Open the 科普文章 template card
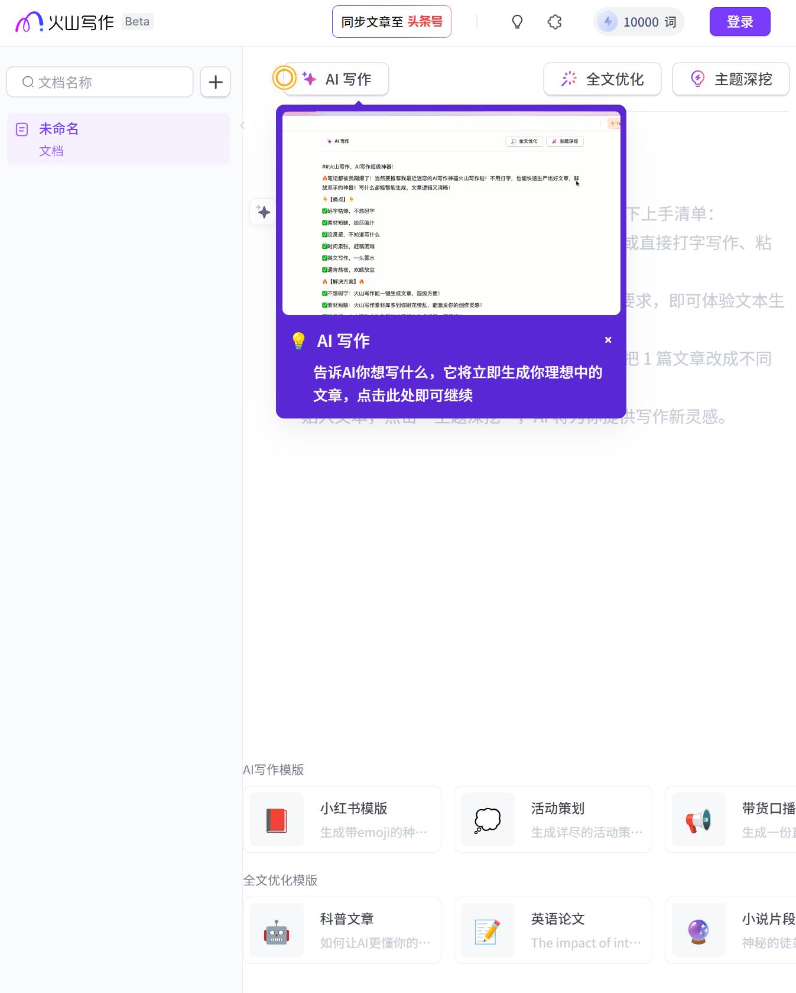Viewport: 796px width, 993px height. point(342,930)
